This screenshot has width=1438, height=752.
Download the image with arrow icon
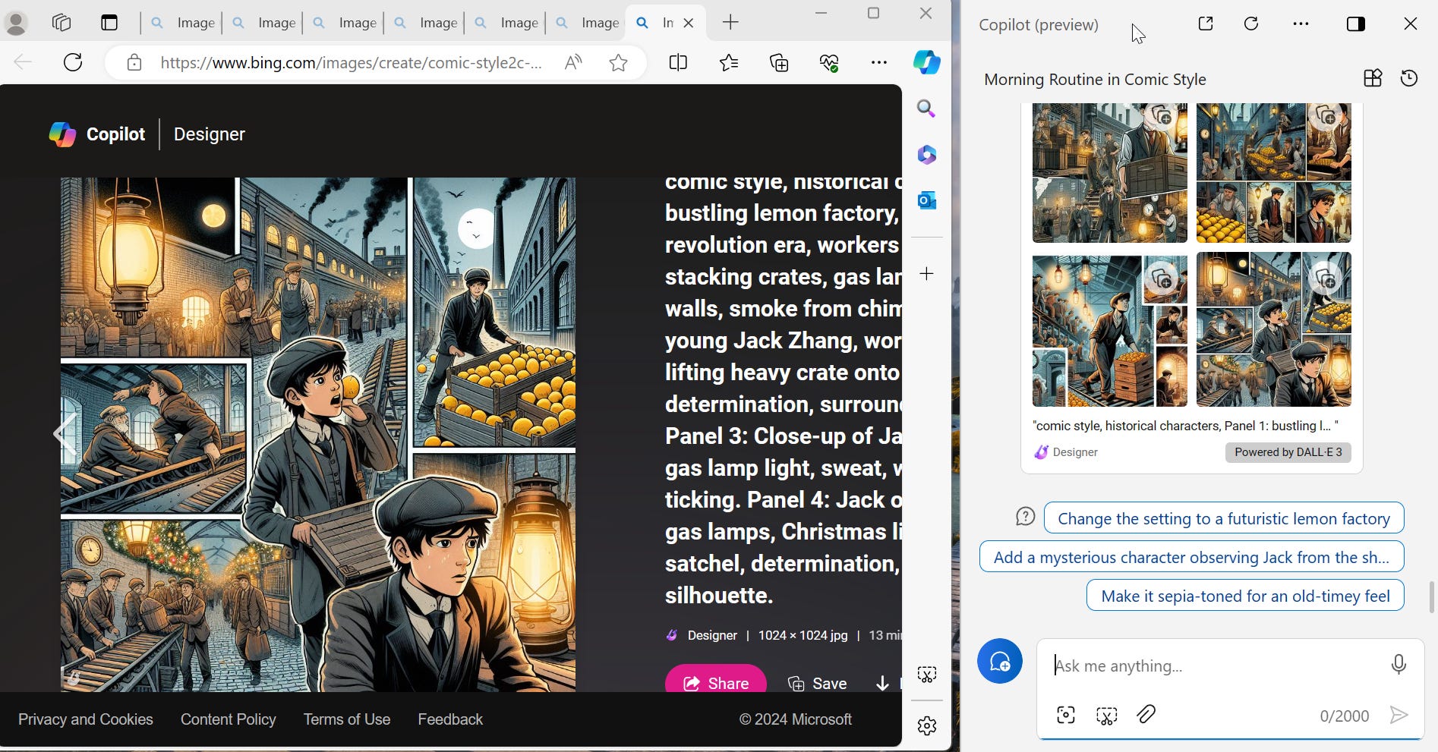coord(882,683)
